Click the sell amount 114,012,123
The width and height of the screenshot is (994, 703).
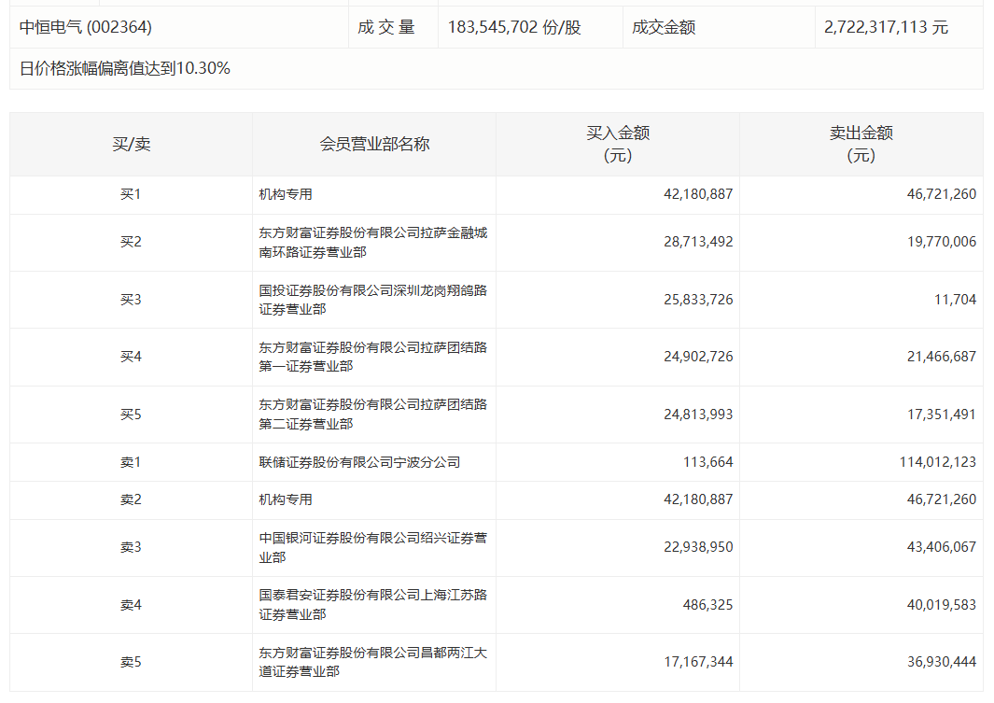coord(922,462)
